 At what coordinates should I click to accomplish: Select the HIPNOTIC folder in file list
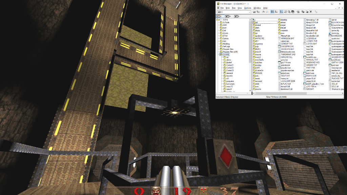pos(259,39)
